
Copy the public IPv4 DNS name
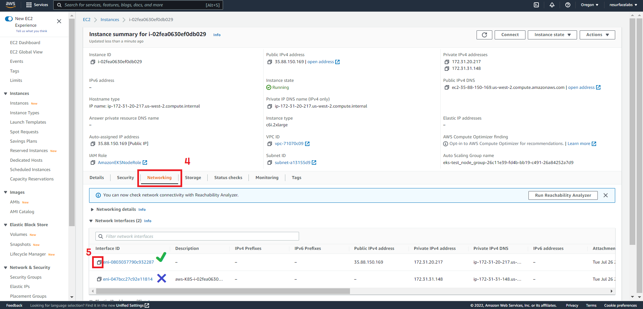[446, 88]
